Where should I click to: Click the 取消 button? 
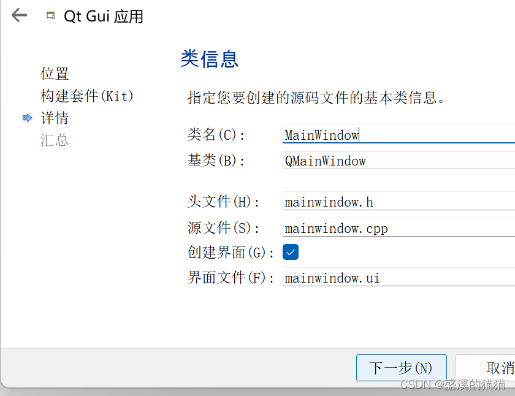point(498,367)
